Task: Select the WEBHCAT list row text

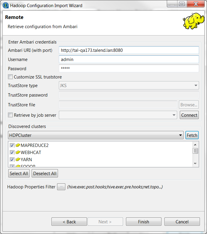Action: coord(31,152)
